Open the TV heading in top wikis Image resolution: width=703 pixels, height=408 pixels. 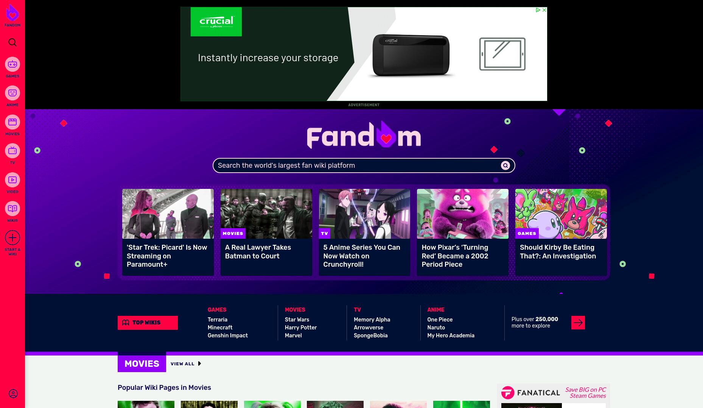click(357, 310)
